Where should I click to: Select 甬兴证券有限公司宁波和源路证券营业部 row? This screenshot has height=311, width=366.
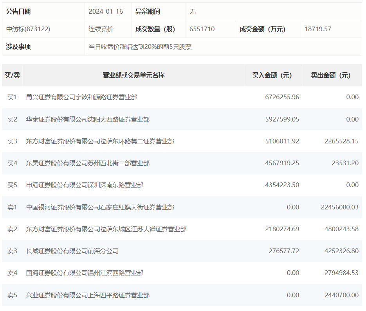(182, 97)
